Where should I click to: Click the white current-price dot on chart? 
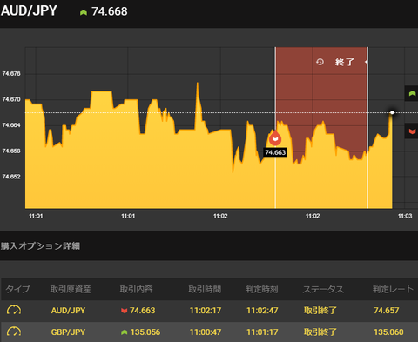[x=392, y=112]
